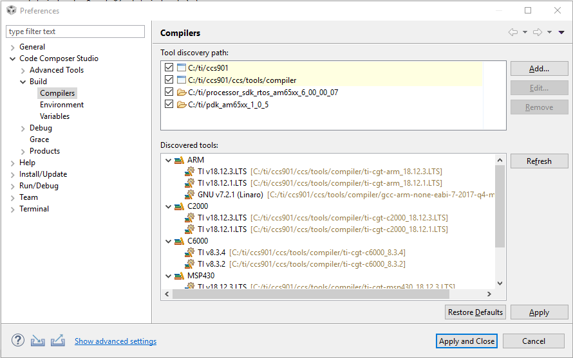Expand the Advanced Tools node

[x=23, y=71]
